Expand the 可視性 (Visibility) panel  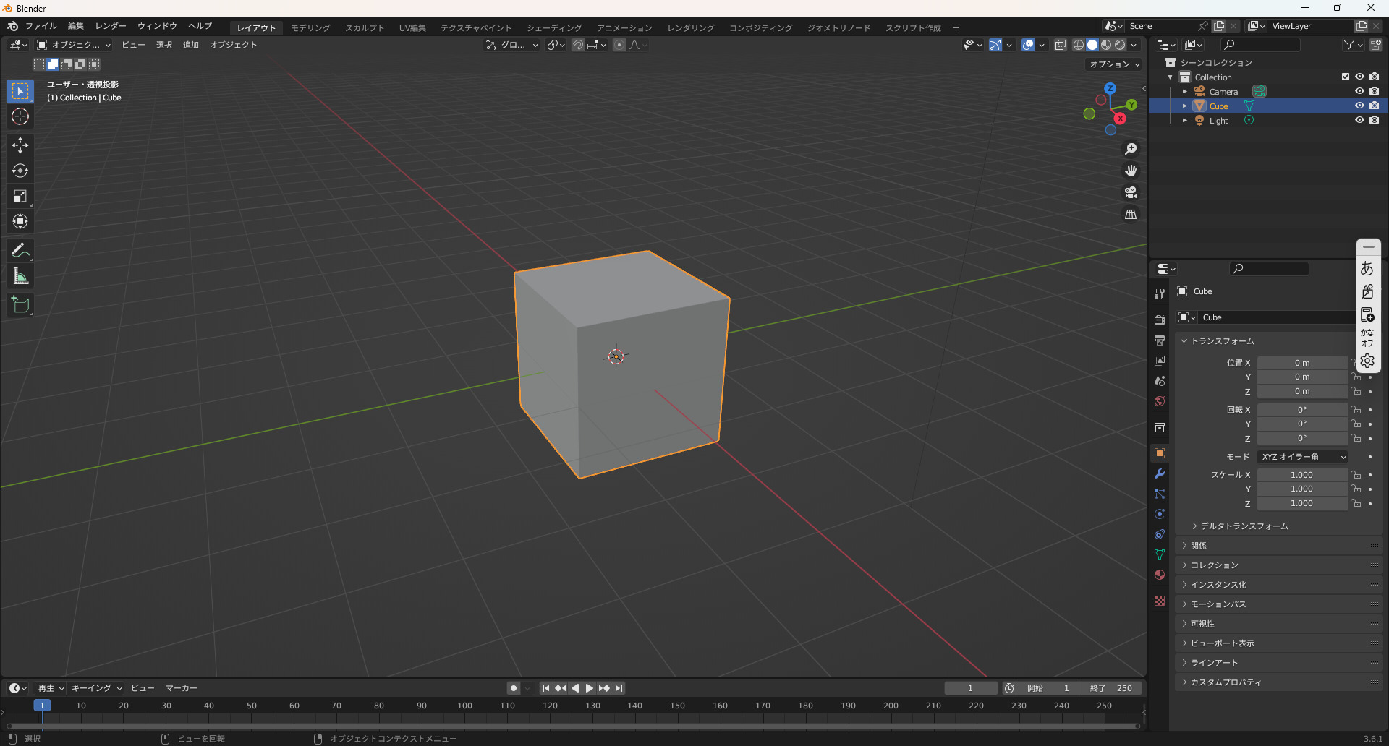[x=1279, y=624]
